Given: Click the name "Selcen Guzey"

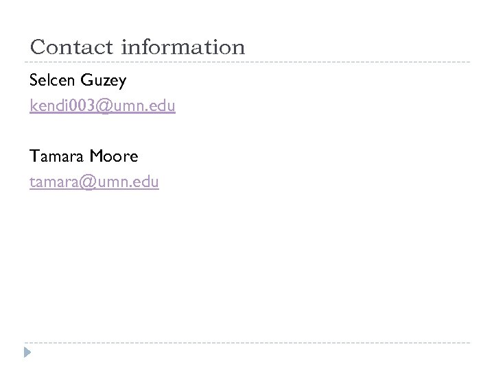Looking at the screenshot, I should 79,81.
